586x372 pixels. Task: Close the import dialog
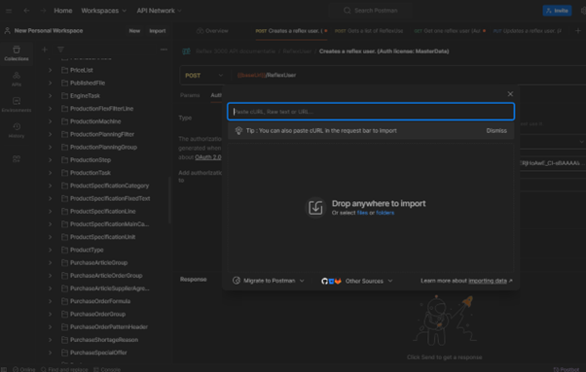(x=510, y=94)
